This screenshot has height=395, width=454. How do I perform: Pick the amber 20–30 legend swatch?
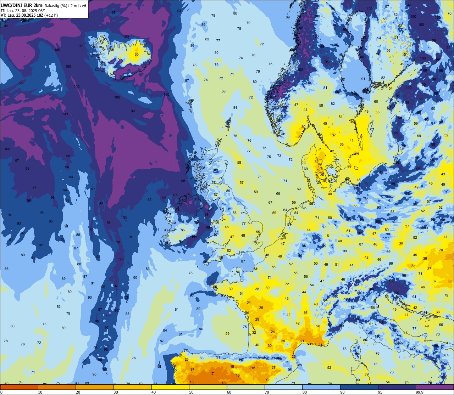click(x=95, y=387)
